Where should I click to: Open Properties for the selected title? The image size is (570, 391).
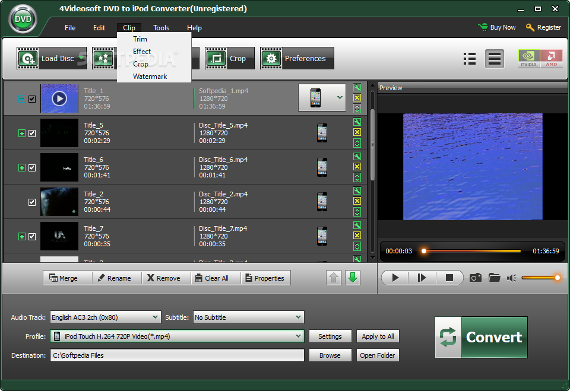point(266,278)
